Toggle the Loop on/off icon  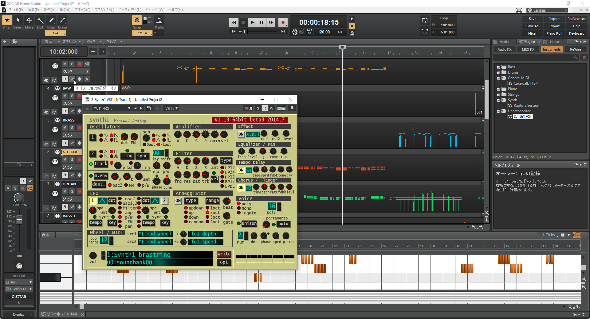click(x=425, y=20)
